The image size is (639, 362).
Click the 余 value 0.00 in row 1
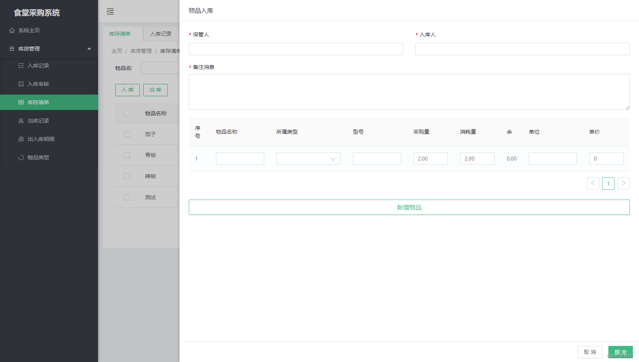pos(512,159)
